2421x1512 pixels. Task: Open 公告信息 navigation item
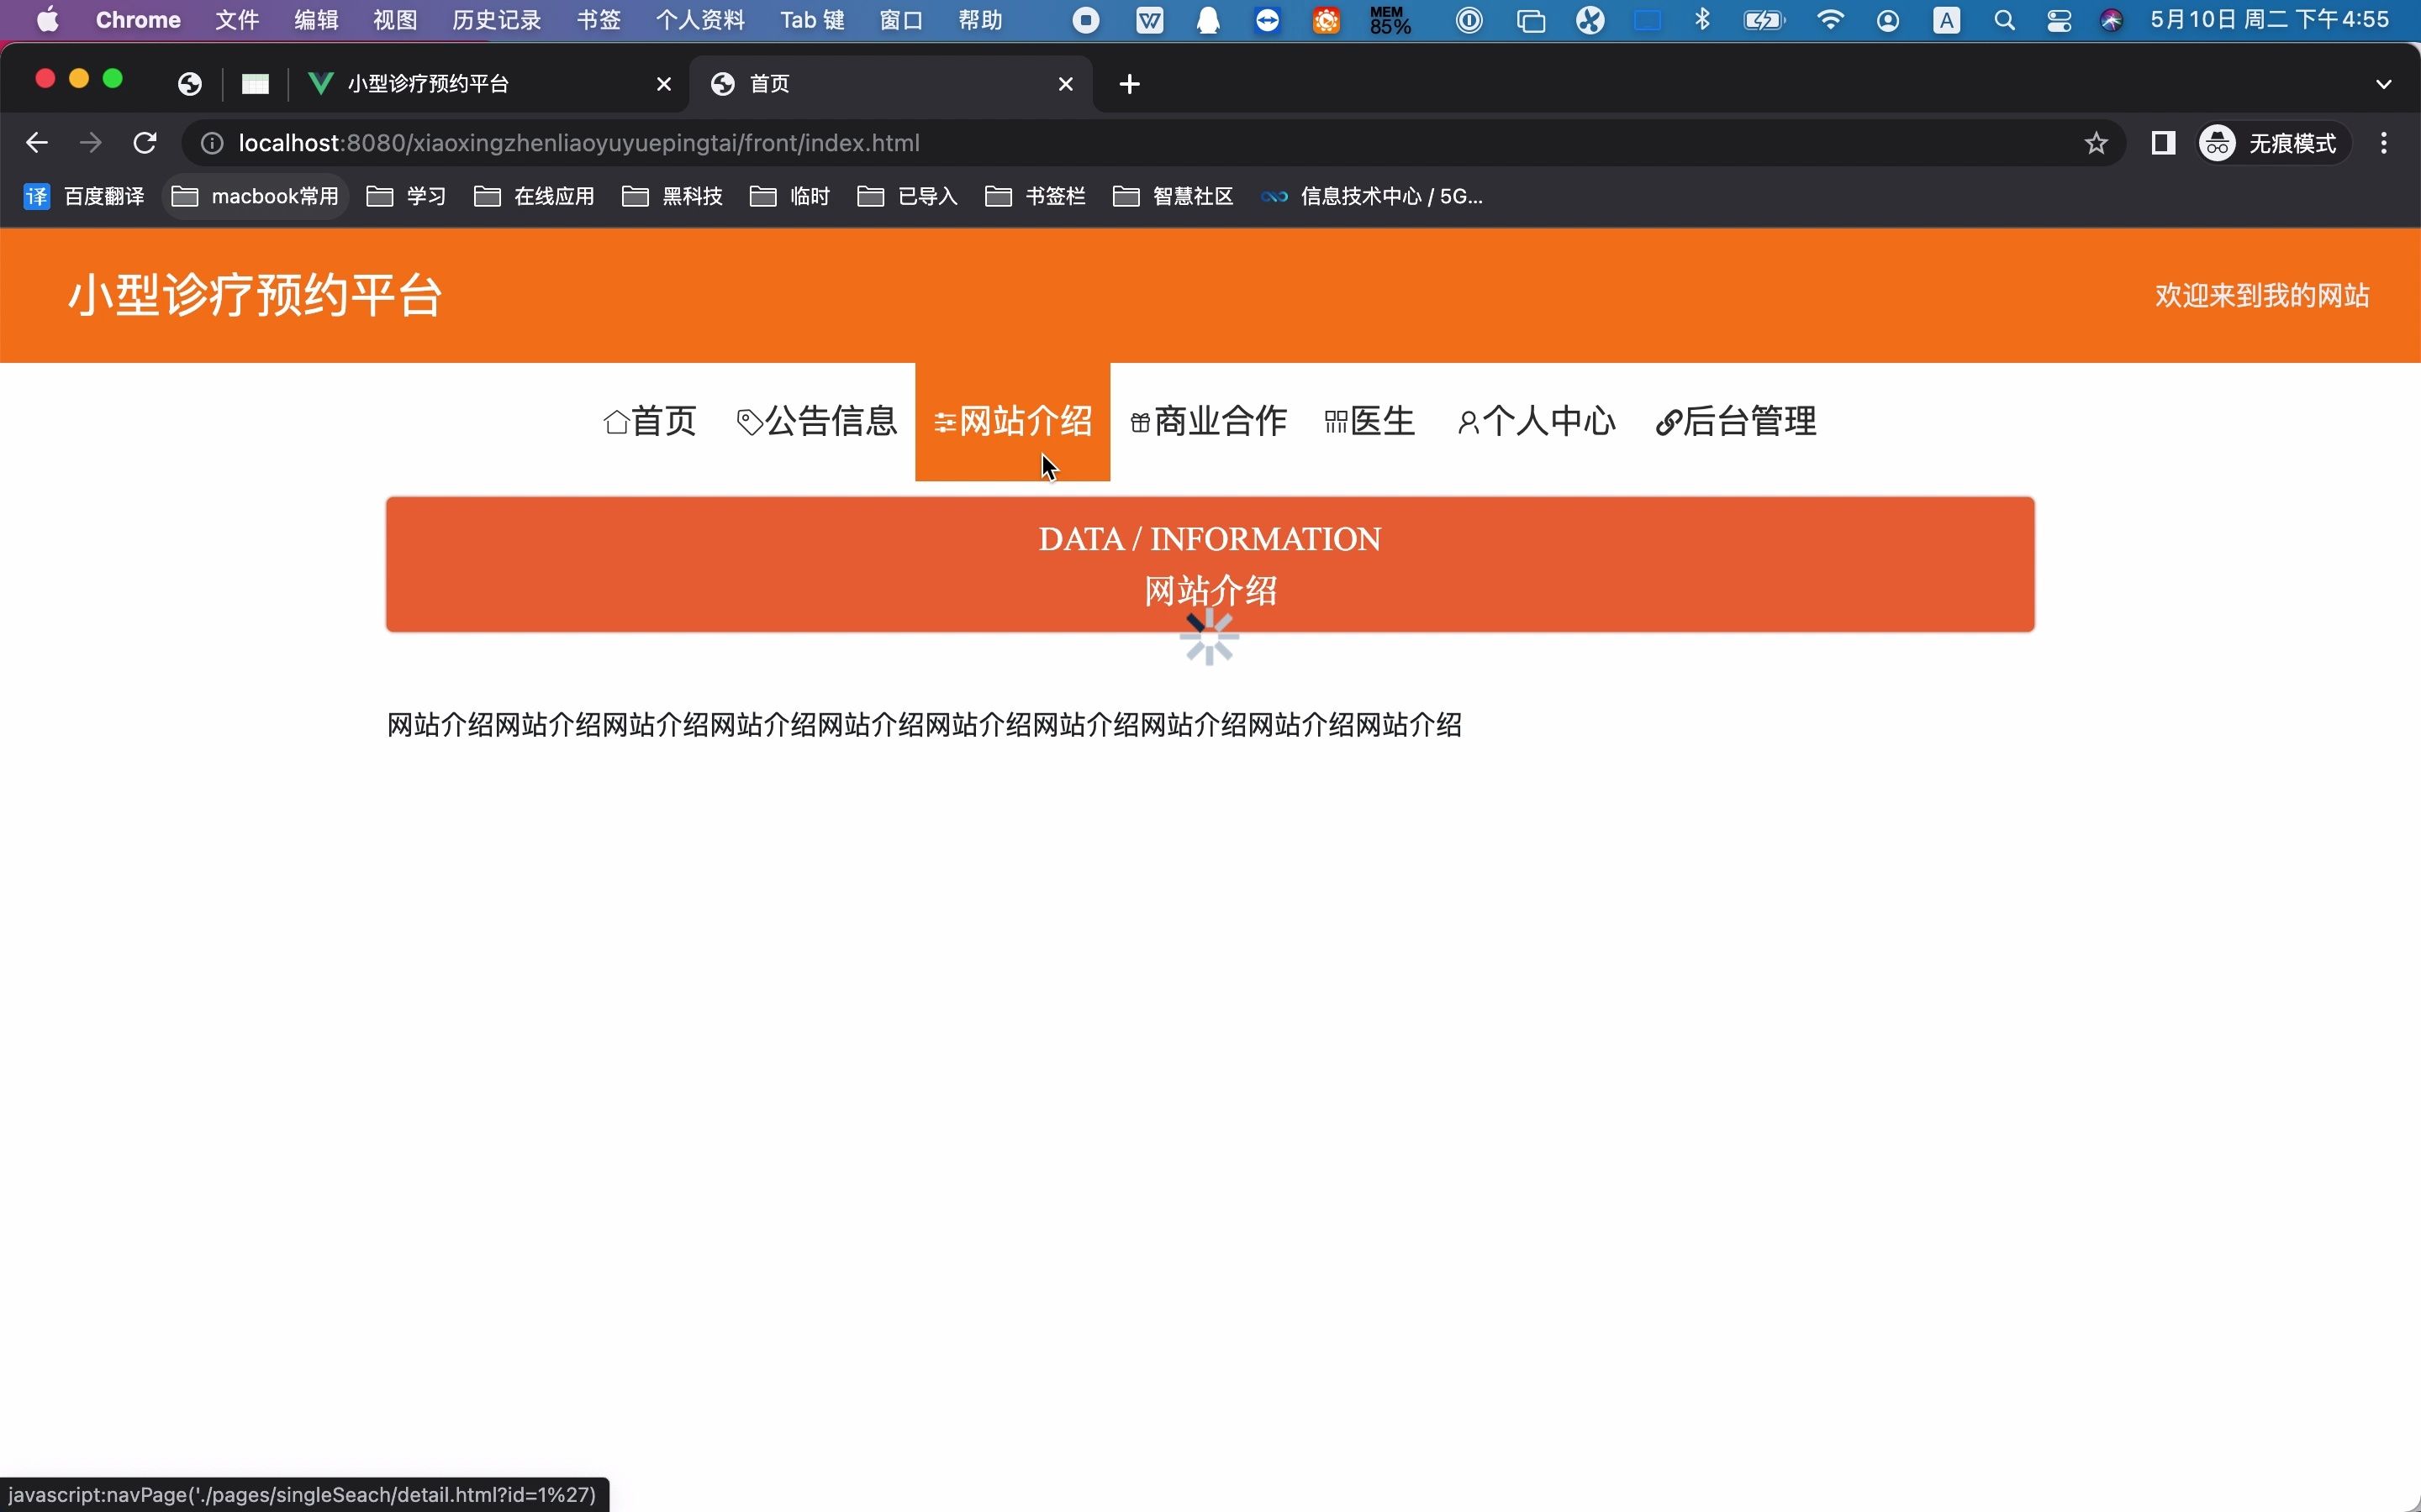coord(816,421)
